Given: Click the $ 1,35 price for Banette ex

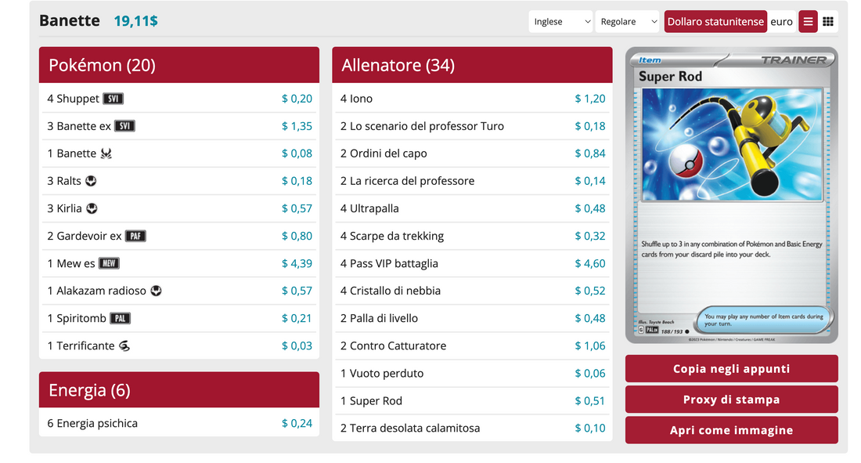Looking at the screenshot, I should (x=297, y=126).
